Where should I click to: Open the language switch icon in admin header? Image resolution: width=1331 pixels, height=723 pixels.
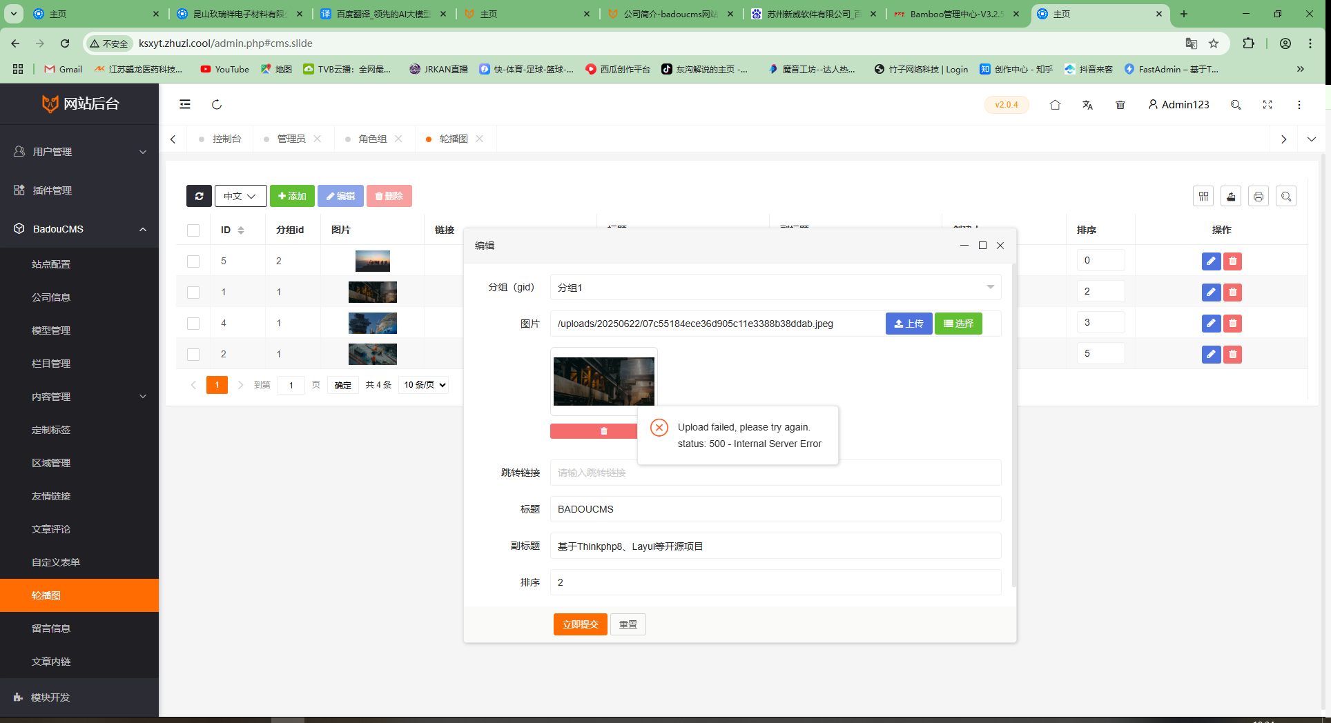coord(1087,104)
